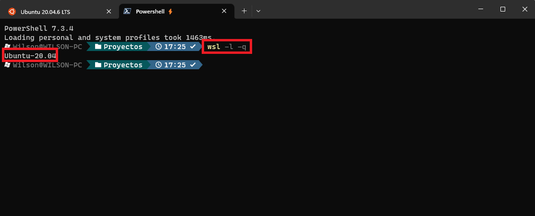The height and width of the screenshot is (216, 535).
Task: Click the folder icon in the first Proyectos segment
Action: [x=98, y=47]
